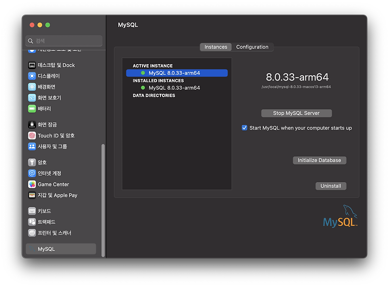The width and height of the screenshot is (389, 287).
Task: Switch to the Configuration tab
Action: (x=252, y=47)
